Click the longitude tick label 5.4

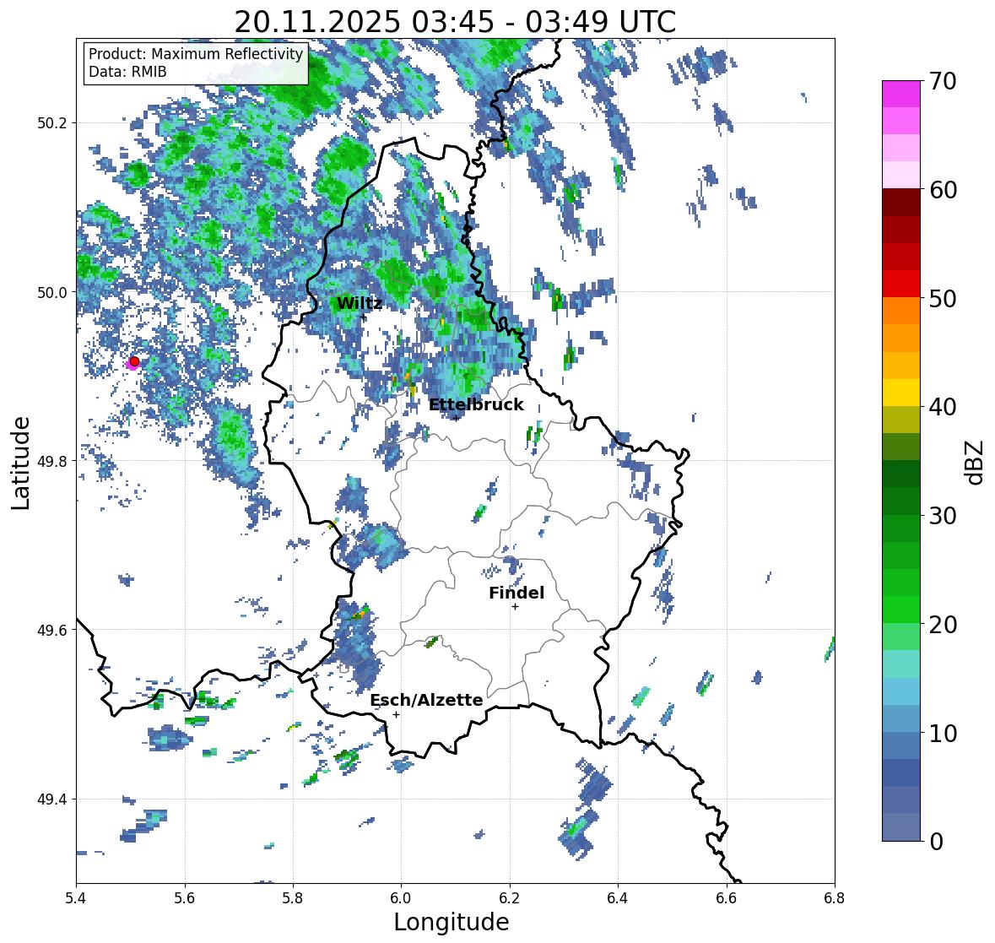click(x=76, y=897)
